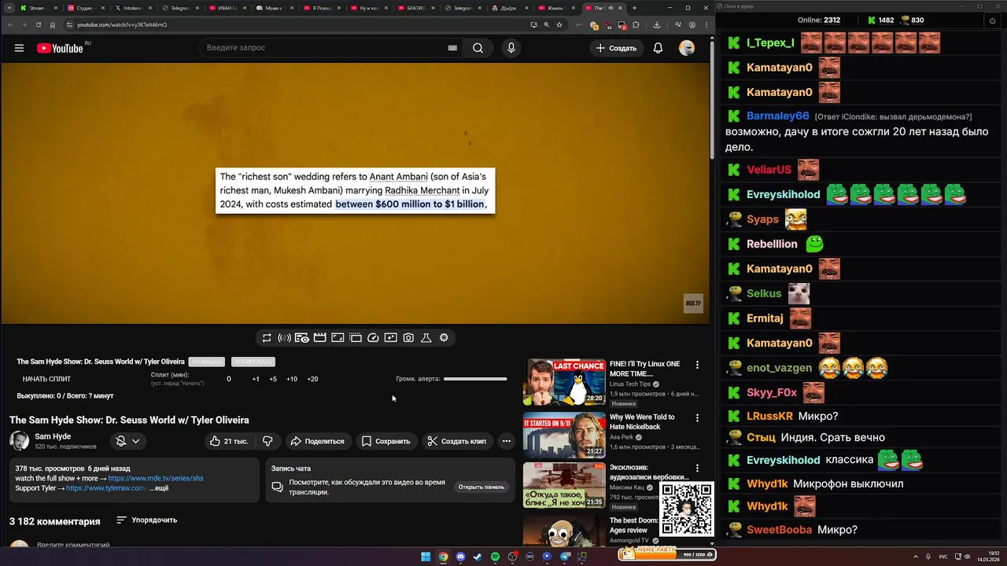1007x566 pixels.
Task: Add +20 minutes to split
Action: pos(312,379)
